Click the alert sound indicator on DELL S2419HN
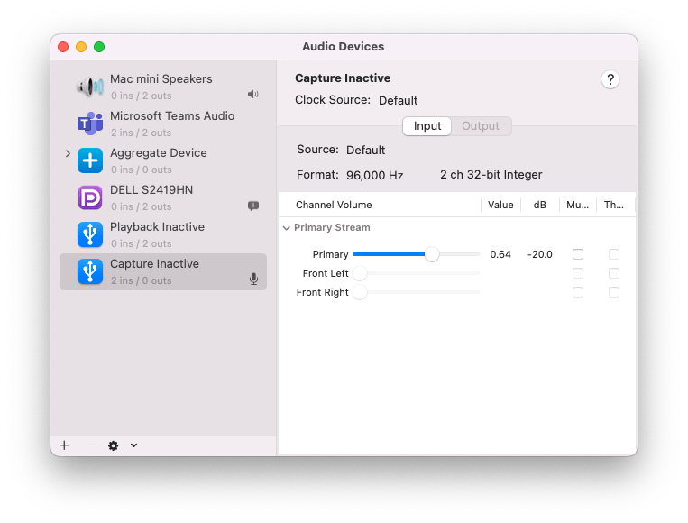 pos(253,206)
